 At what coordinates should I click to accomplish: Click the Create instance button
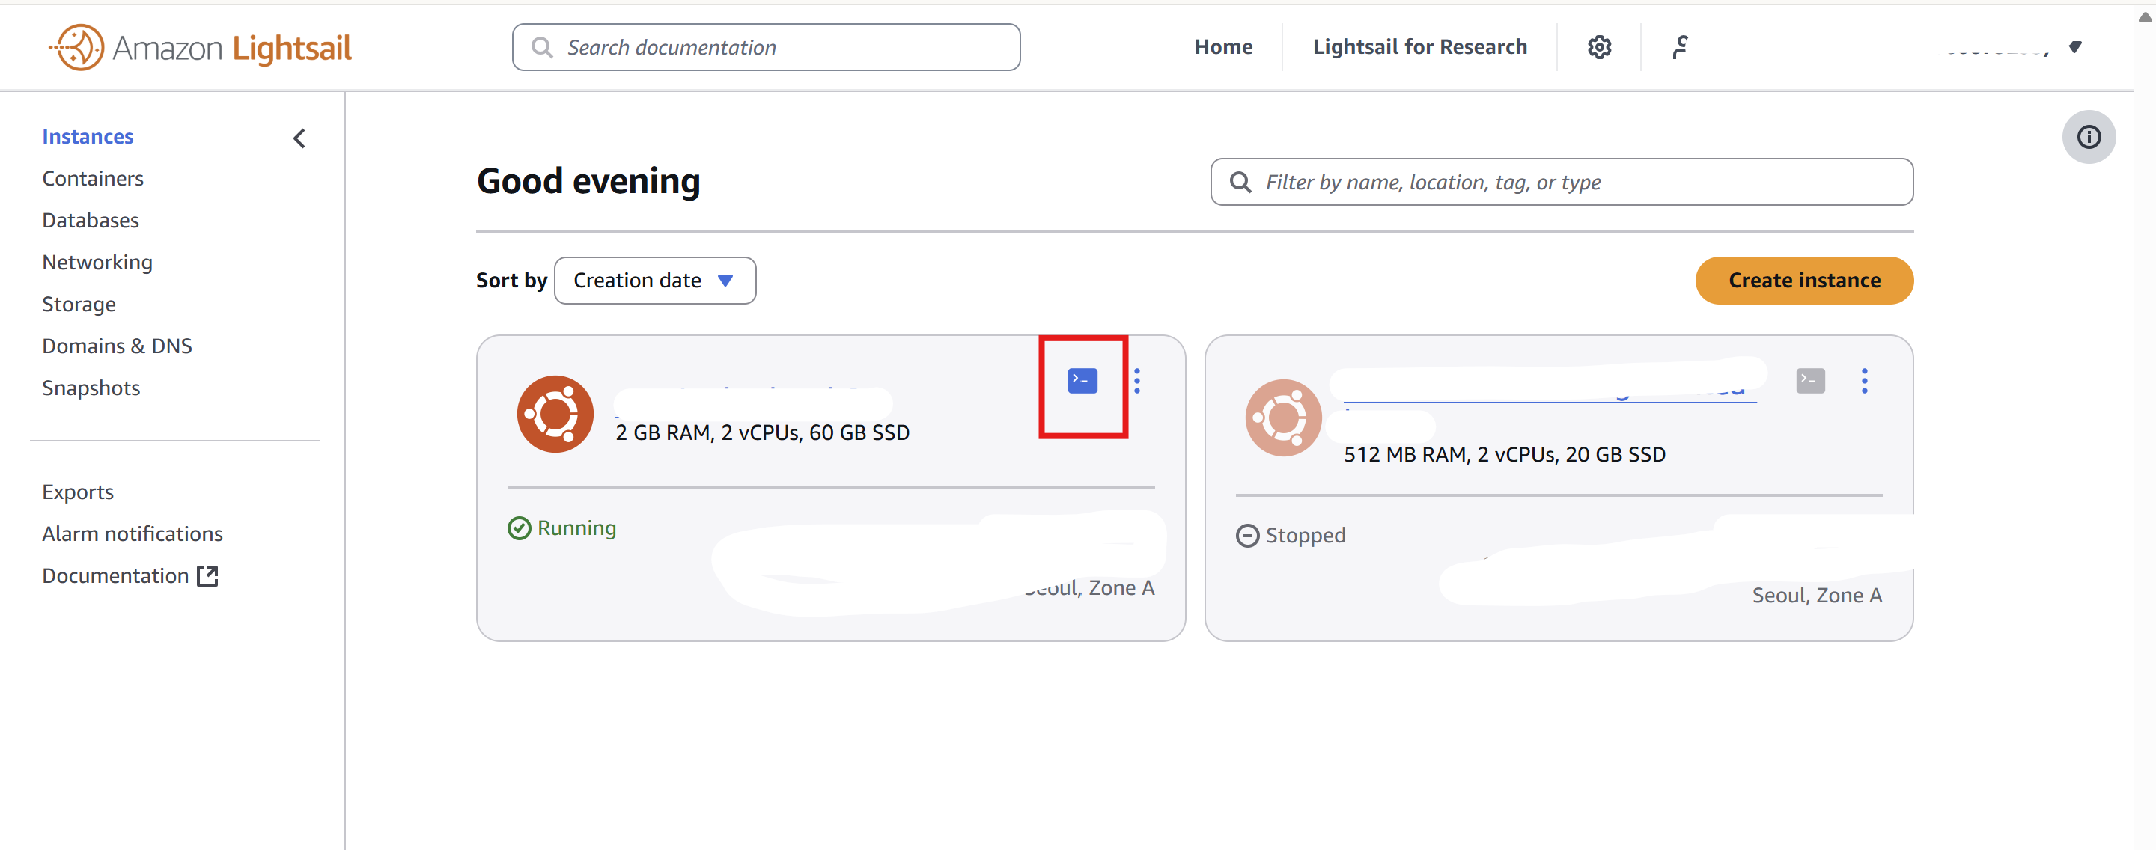pyautogui.click(x=1803, y=281)
